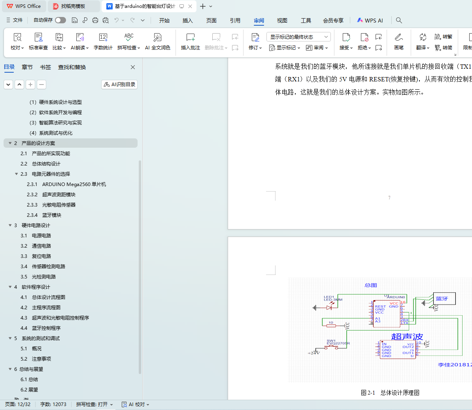This screenshot has width=472, height=410.
Task: Open the 书签 tab in navigation panel
Action: click(x=45, y=67)
